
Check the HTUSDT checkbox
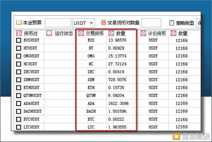[19, 48]
